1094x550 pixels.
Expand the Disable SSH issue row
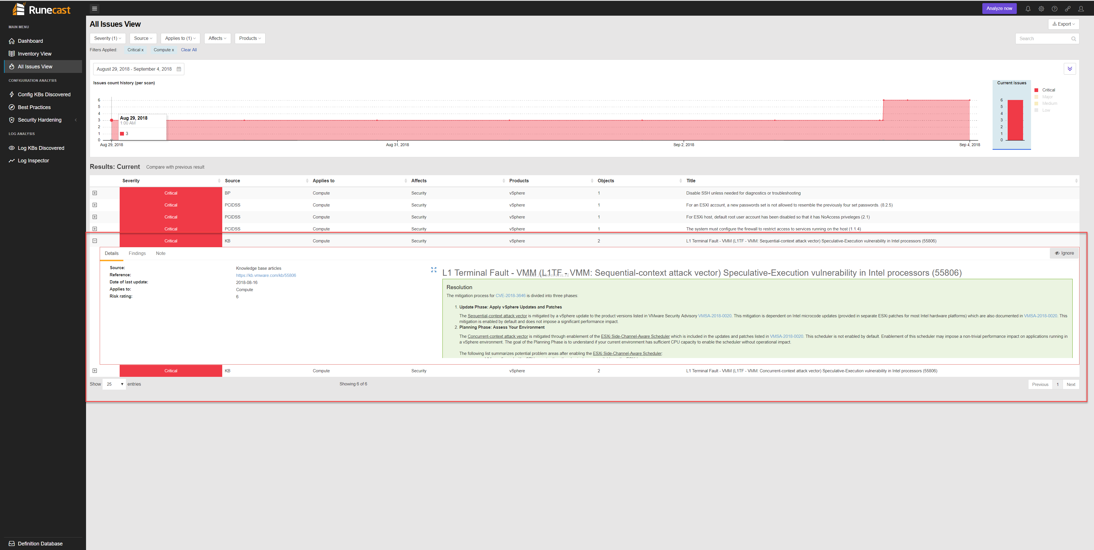[95, 193]
